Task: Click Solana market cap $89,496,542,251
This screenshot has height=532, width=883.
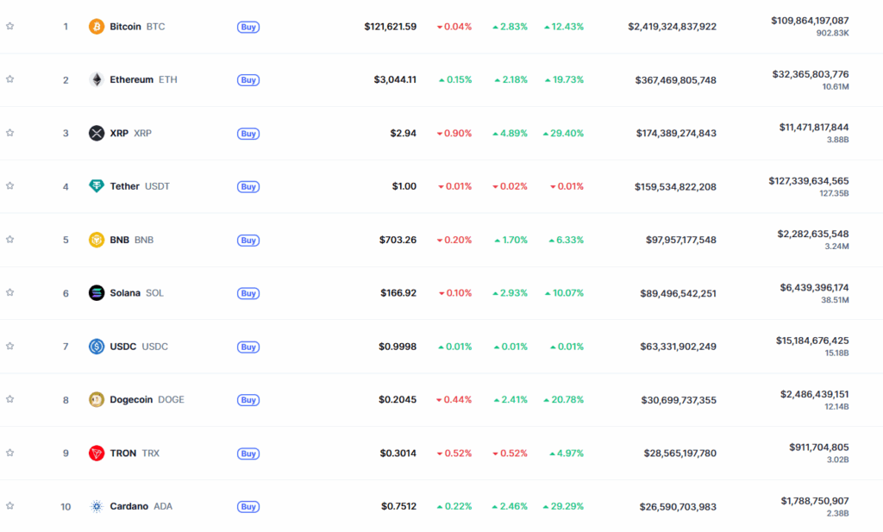Action: [x=678, y=293]
